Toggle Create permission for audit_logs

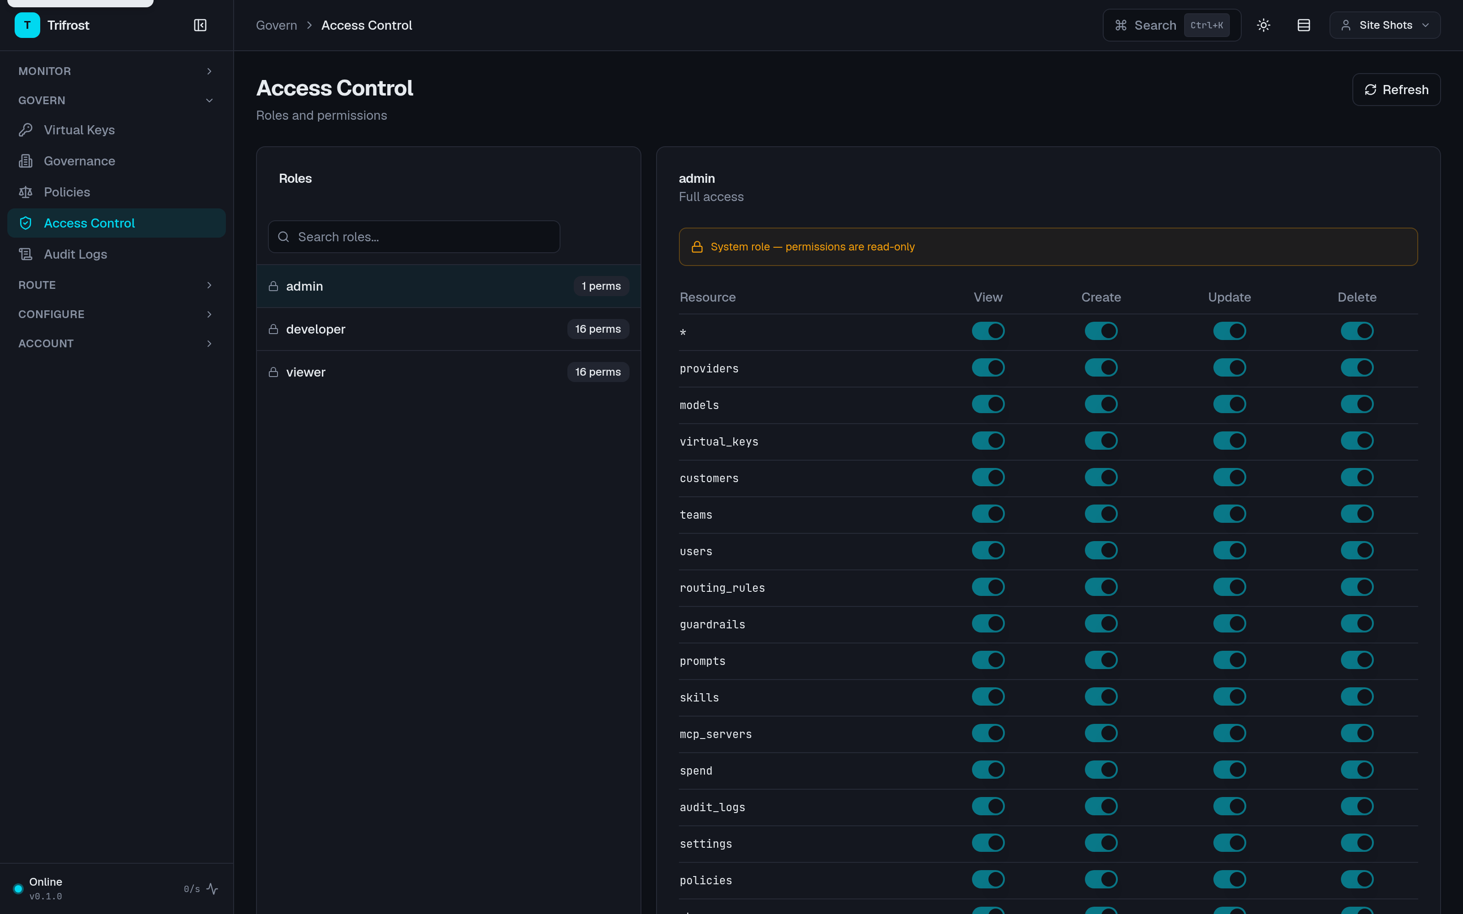pyautogui.click(x=1101, y=807)
